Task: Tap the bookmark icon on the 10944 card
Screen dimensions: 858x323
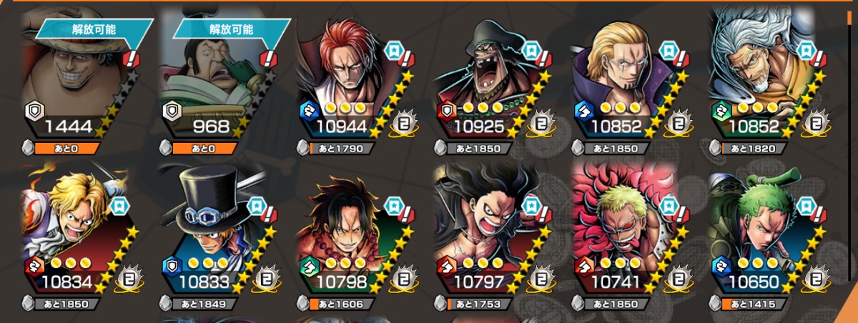Action: point(393,51)
